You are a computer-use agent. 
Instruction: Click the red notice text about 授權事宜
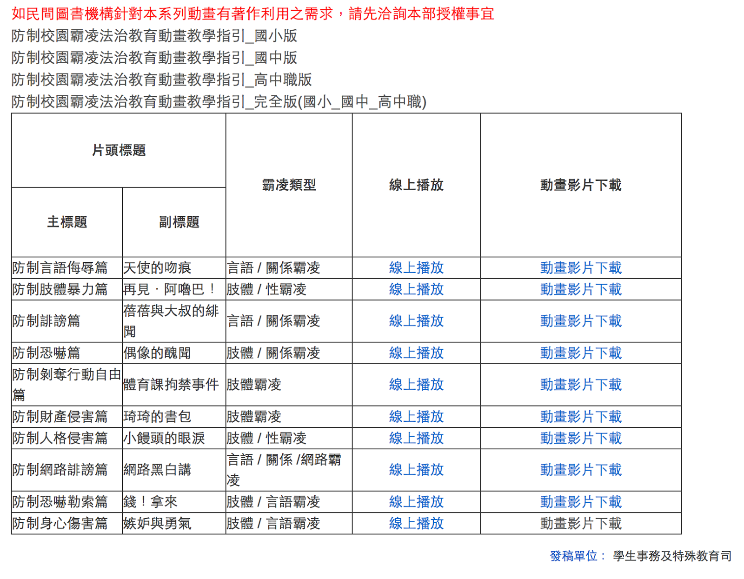tap(253, 14)
